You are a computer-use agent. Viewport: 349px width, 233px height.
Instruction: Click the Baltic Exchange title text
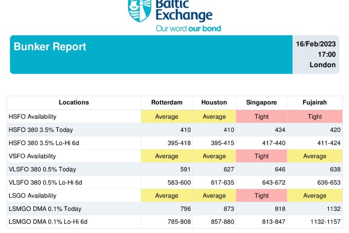pos(184,11)
